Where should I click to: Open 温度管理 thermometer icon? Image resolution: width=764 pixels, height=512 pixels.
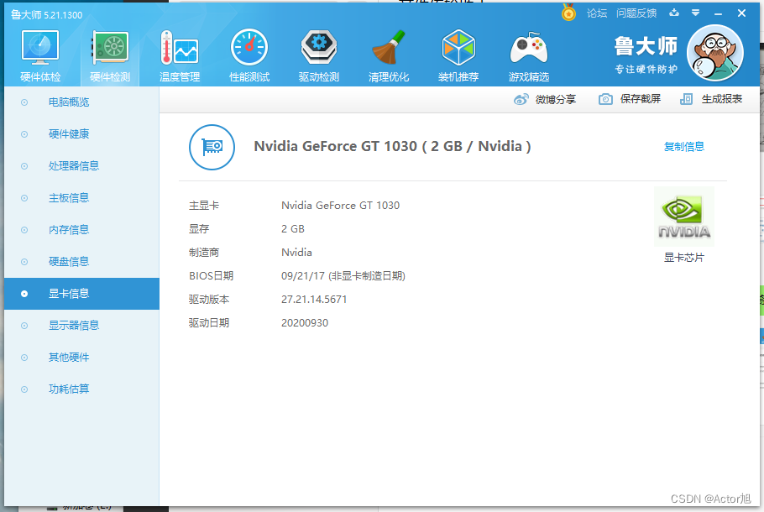pos(180,48)
